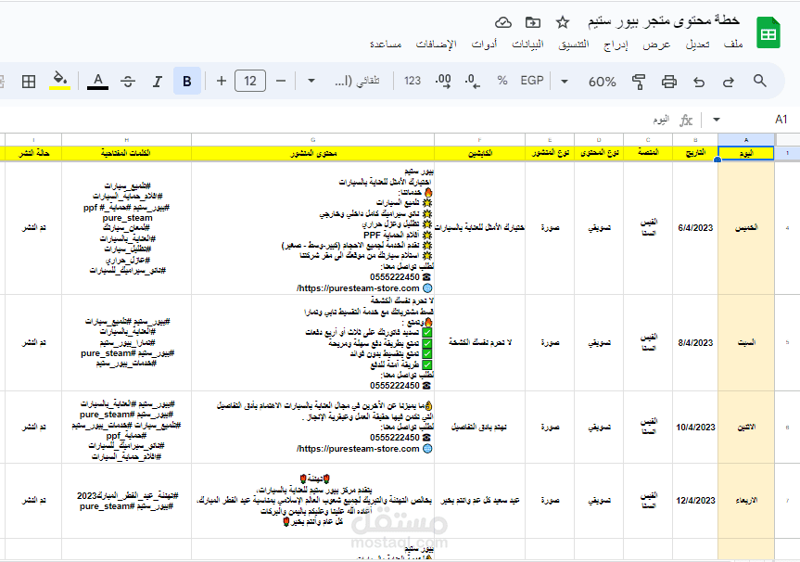Open the Google Sheets home logo
Viewport: 800px width, 562px height.
tap(768, 32)
